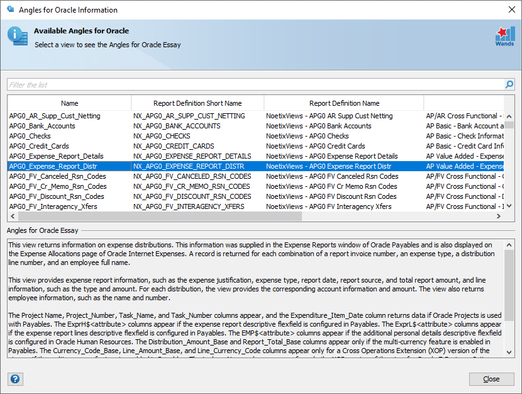Click the Close button
This screenshot has width=522, height=394.
491,379
